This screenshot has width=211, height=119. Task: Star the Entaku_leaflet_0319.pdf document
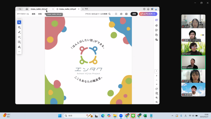(57, 9)
